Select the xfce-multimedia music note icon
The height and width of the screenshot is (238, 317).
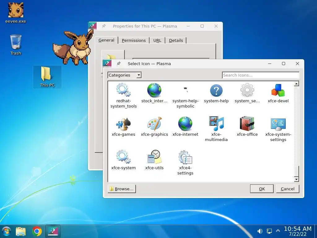tap(216, 124)
